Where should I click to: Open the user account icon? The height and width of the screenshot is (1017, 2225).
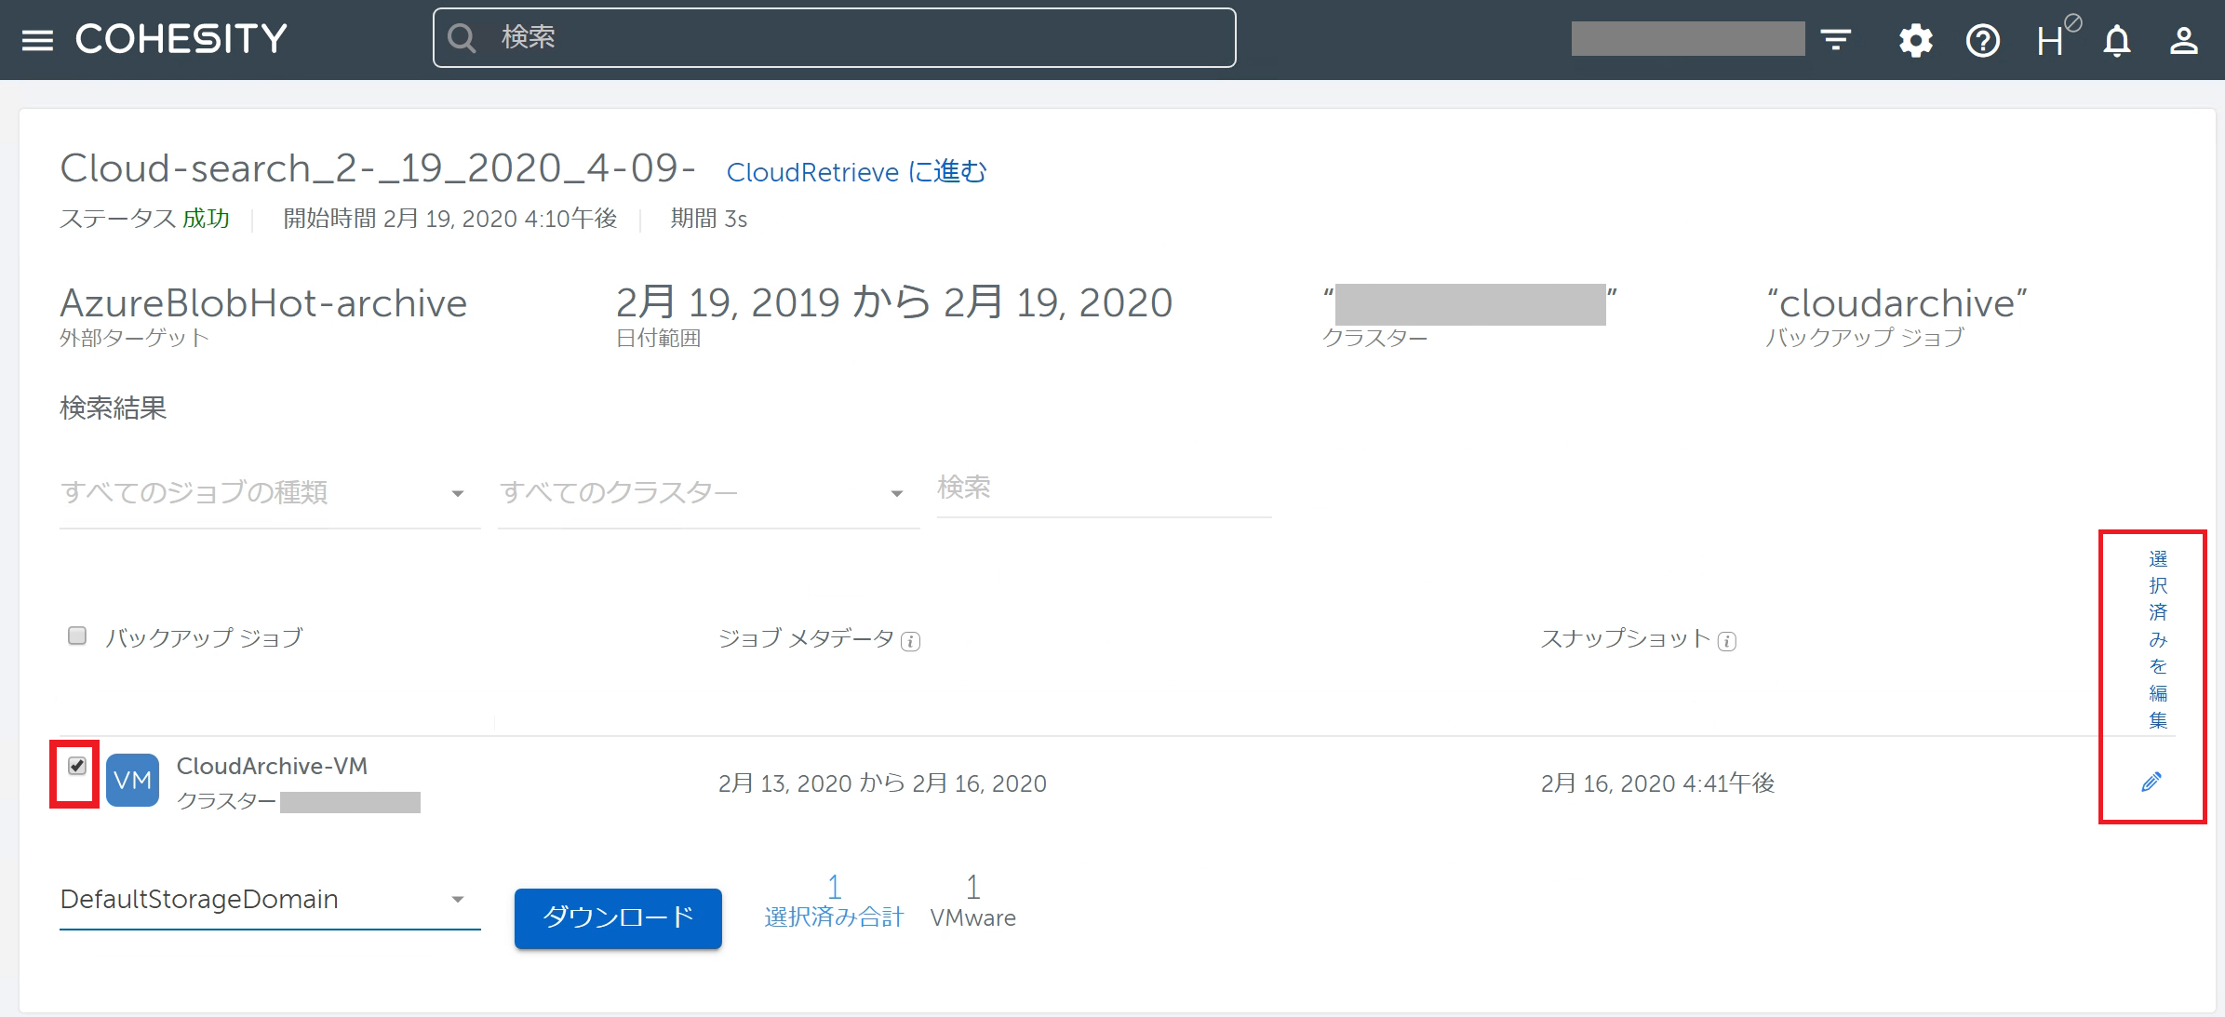(x=2183, y=40)
